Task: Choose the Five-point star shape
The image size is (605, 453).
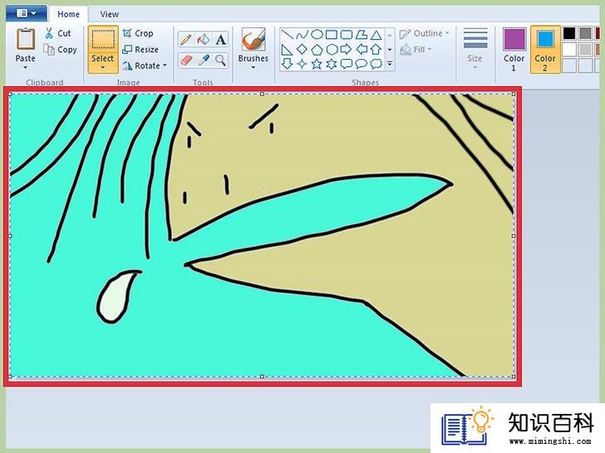Action: coord(317,64)
